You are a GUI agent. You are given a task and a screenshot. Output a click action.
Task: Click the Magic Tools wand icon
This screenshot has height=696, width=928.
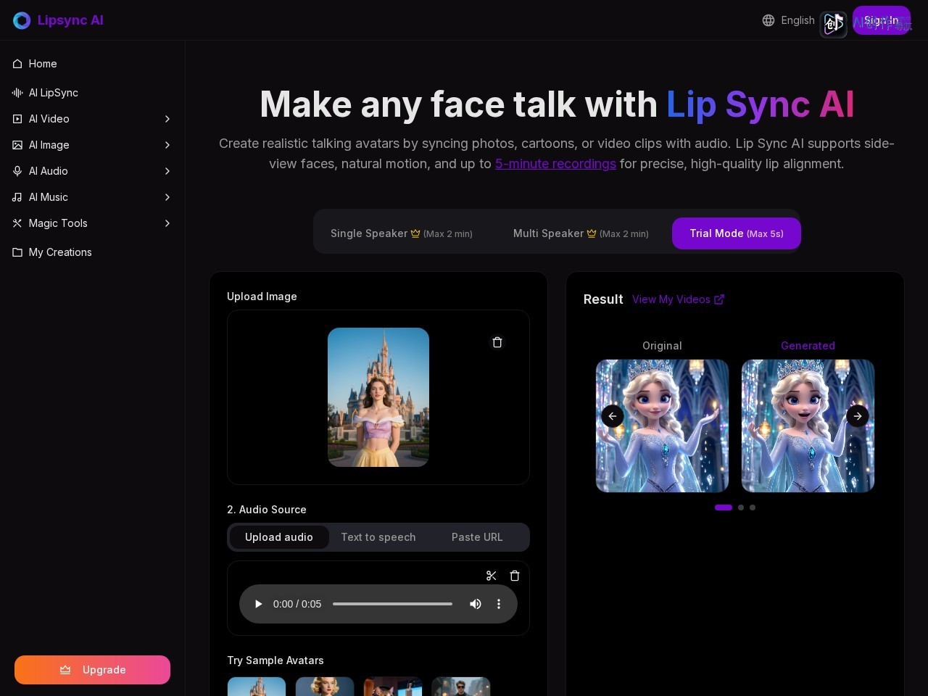pyautogui.click(x=17, y=223)
